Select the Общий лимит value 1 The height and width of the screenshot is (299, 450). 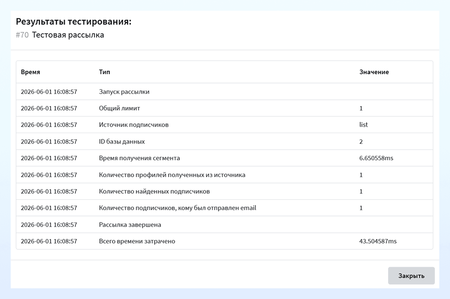361,108
